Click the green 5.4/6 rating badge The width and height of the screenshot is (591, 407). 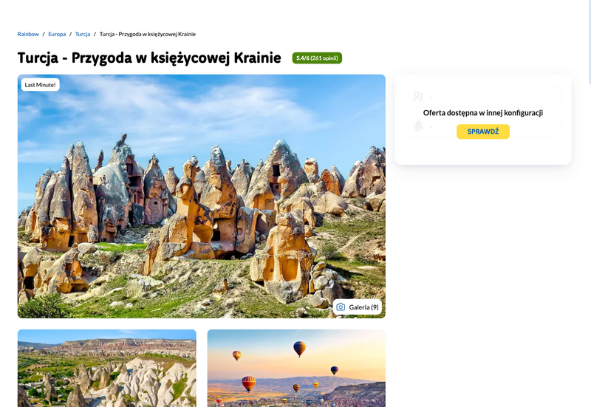(x=317, y=58)
